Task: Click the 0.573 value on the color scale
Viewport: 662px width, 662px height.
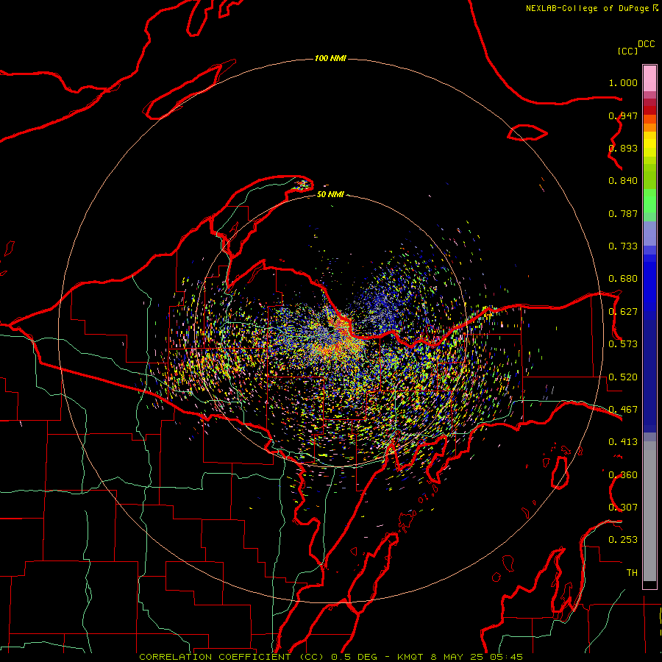Action: [623, 344]
